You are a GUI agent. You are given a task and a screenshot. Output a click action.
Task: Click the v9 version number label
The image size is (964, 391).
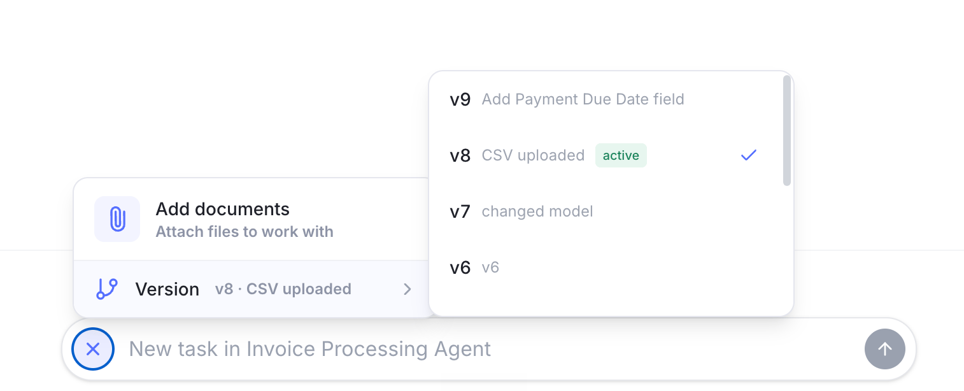[460, 99]
